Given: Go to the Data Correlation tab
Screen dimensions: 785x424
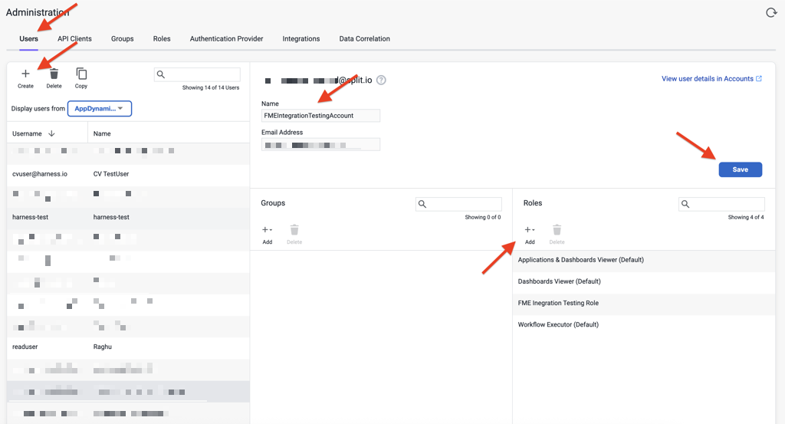Looking at the screenshot, I should [364, 38].
